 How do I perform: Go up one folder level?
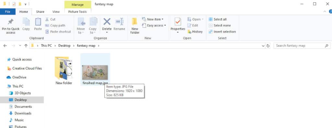[x=26, y=46]
